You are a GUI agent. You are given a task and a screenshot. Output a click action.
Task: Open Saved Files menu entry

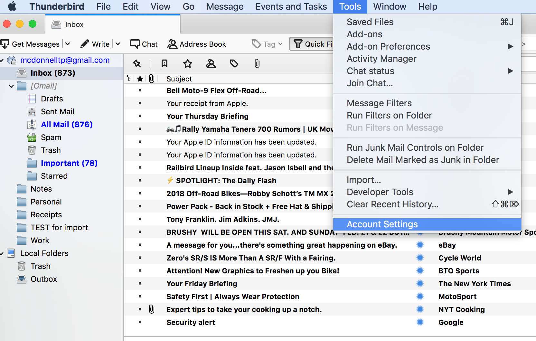[x=427, y=22]
